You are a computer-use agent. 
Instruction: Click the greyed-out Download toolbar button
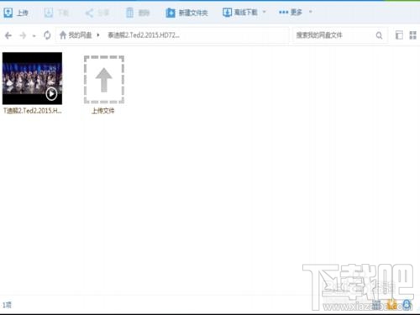coord(56,13)
